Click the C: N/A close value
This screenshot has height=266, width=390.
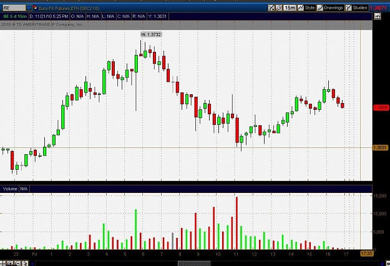click(x=124, y=16)
